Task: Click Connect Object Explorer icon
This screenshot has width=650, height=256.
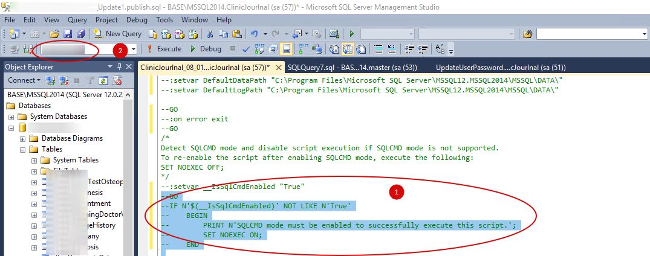Action: [50, 80]
